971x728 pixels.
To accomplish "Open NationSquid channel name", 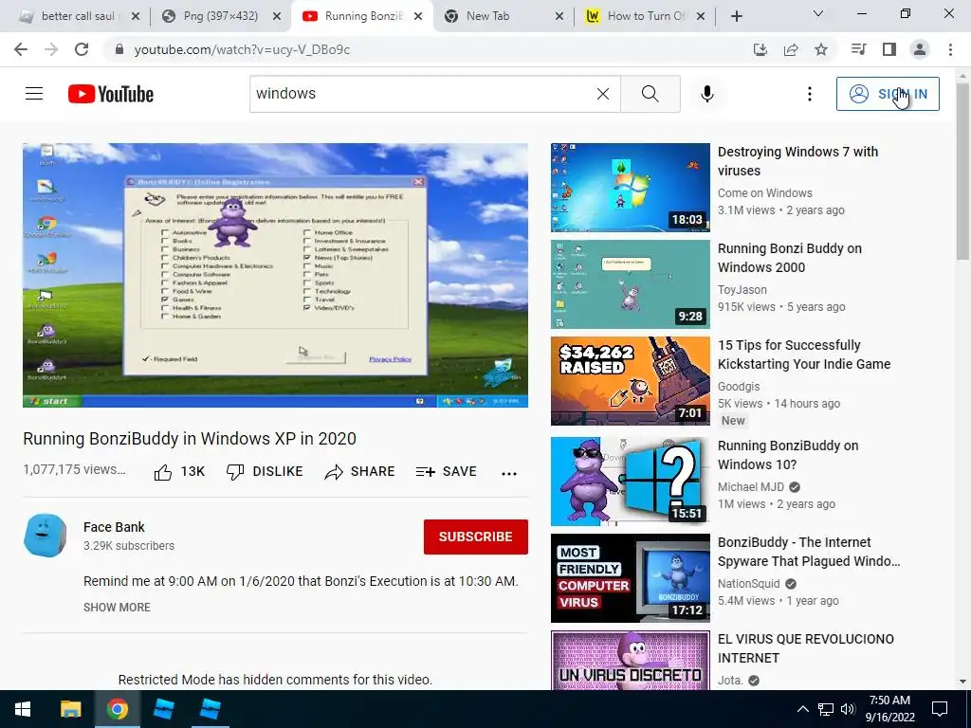I will point(749,584).
